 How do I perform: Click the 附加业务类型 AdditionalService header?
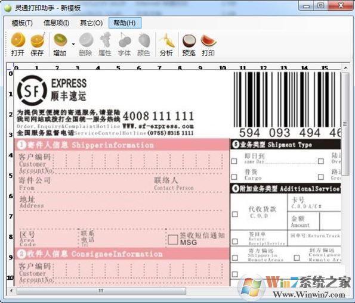286,189
